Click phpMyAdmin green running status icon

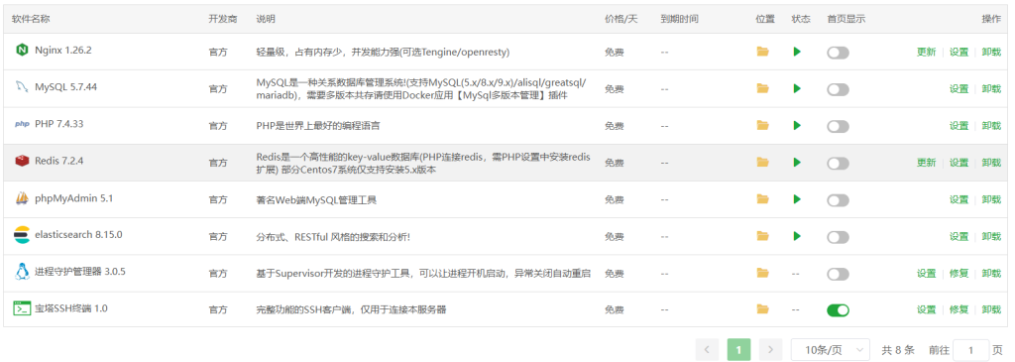click(x=797, y=198)
